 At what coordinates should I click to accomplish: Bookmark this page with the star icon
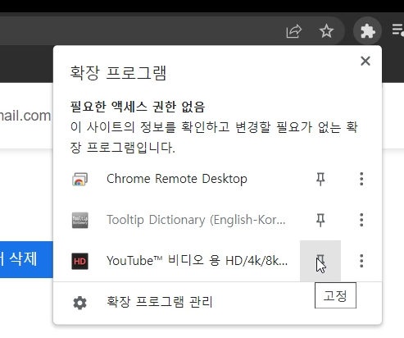click(x=326, y=31)
